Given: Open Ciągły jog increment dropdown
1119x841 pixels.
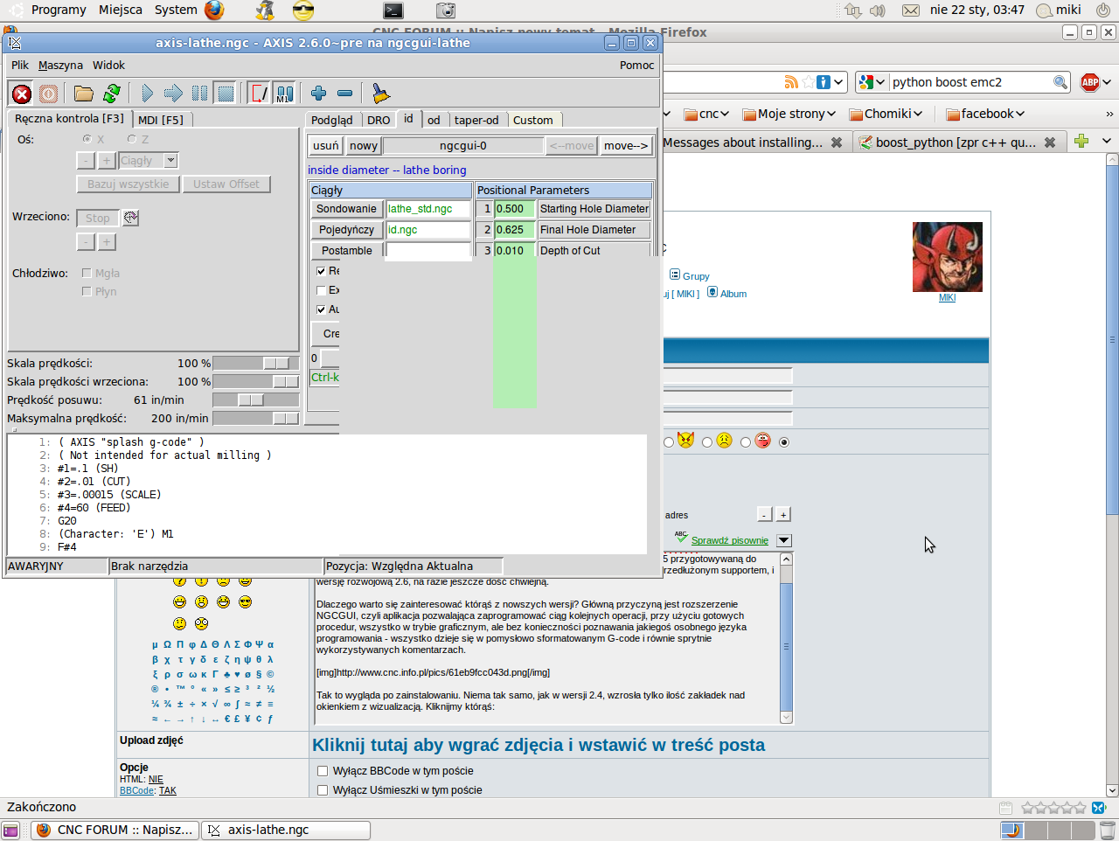Looking at the screenshot, I should point(170,161).
